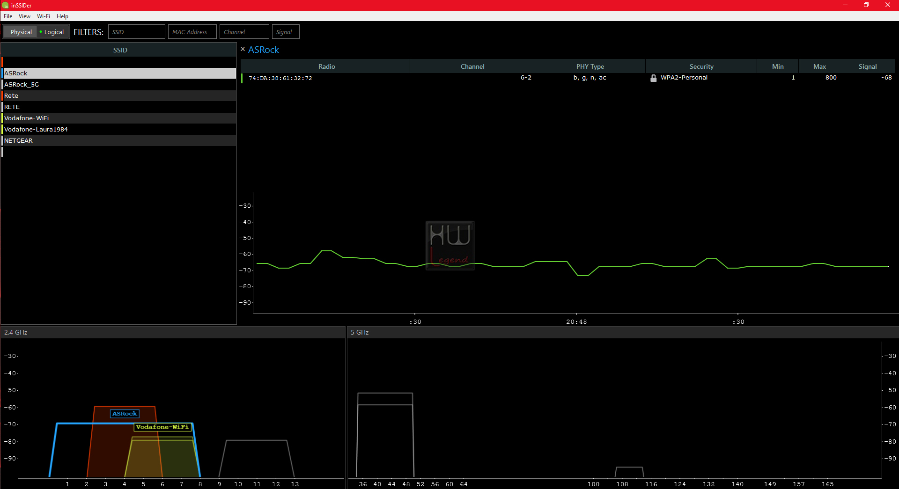This screenshot has width=899, height=489.
Task: Open the Help menu
Action: pos(62,16)
